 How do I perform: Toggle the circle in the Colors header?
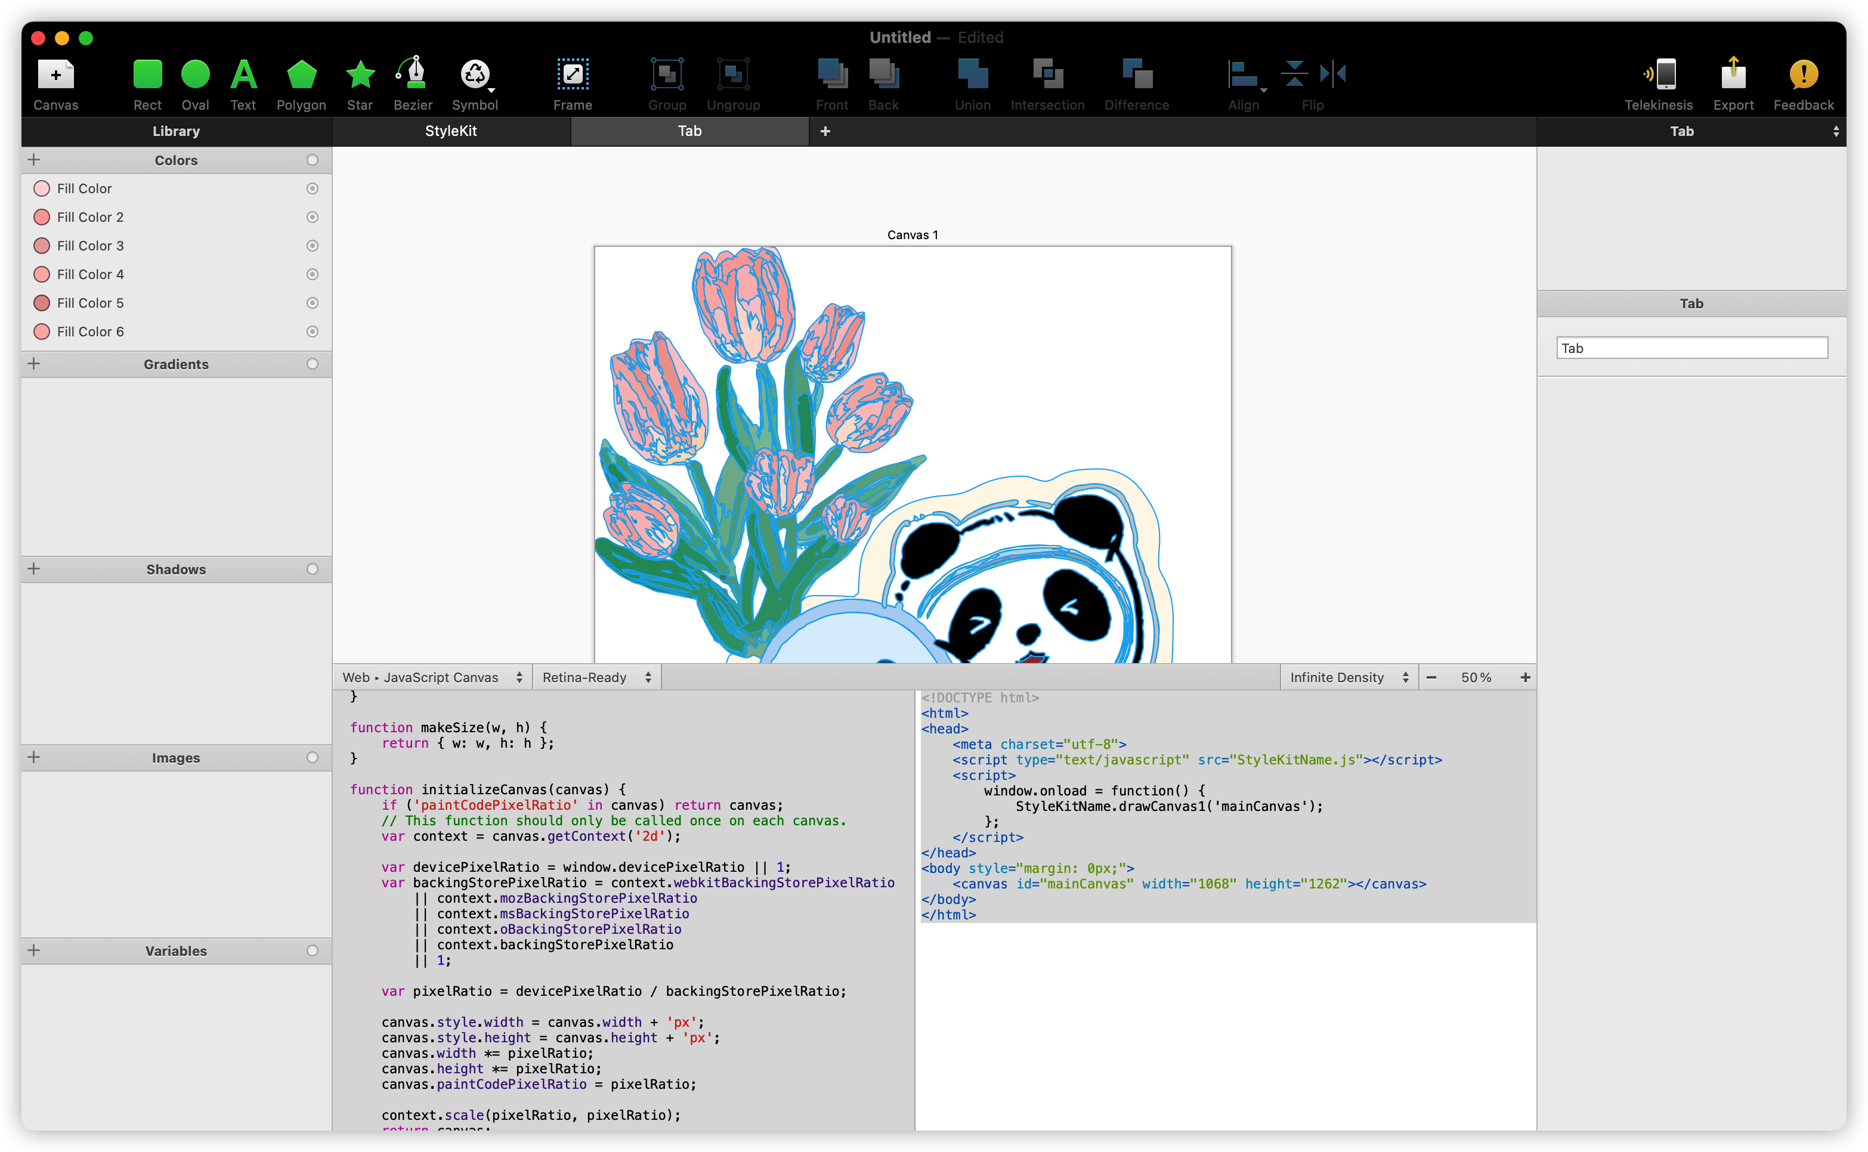click(x=313, y=160)
